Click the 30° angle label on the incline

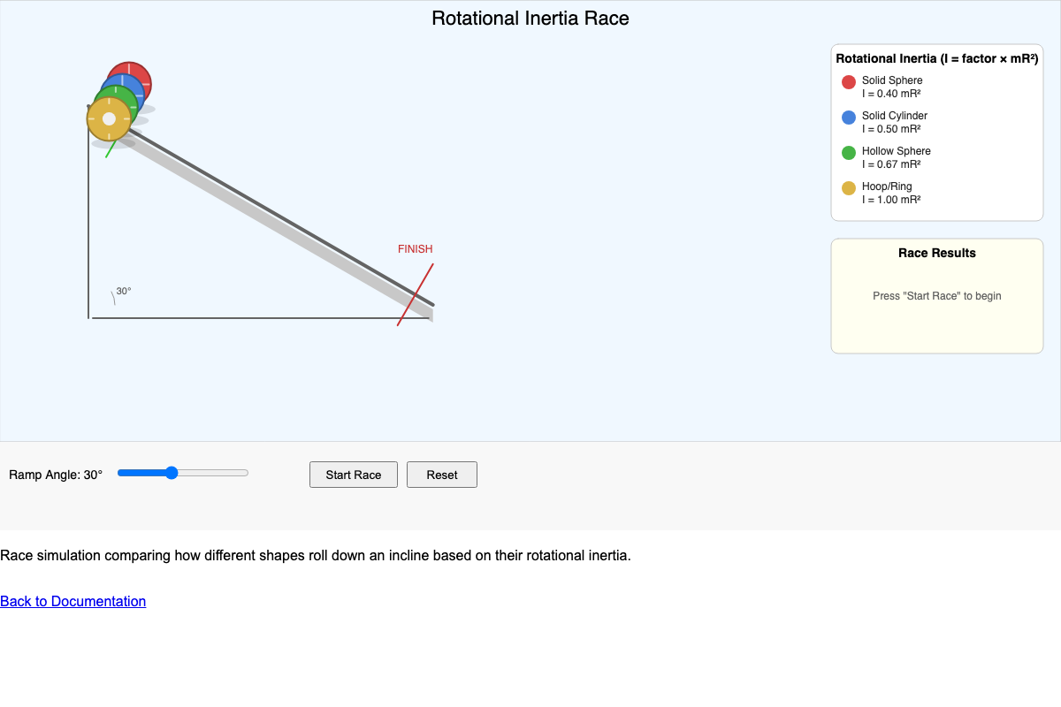tap(123, 290)
